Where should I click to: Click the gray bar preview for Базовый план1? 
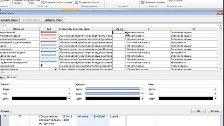[x=49, y=32]
